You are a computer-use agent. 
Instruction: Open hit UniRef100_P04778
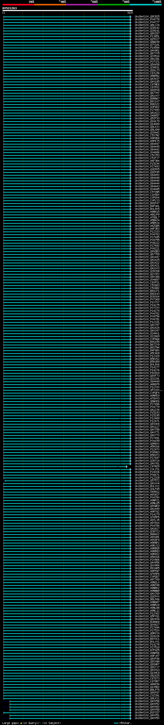[x=147, y=20]
